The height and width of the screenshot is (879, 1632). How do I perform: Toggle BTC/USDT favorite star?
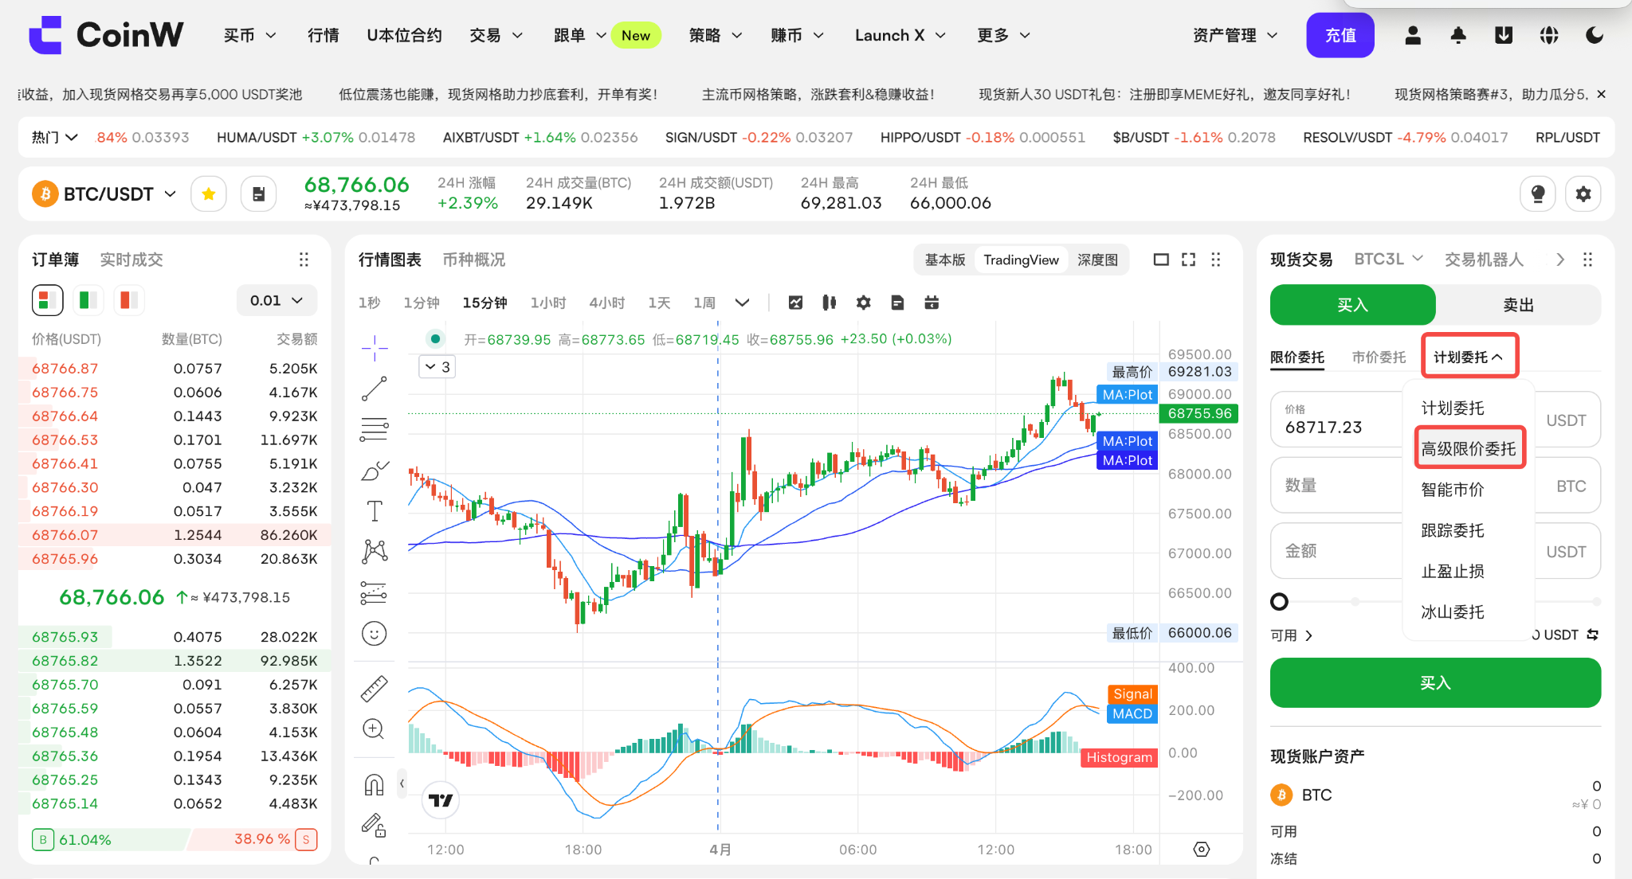[209, 194]
